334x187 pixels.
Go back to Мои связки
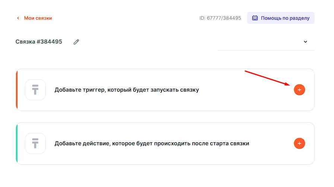pyautogui.click(x=38, y=18)
